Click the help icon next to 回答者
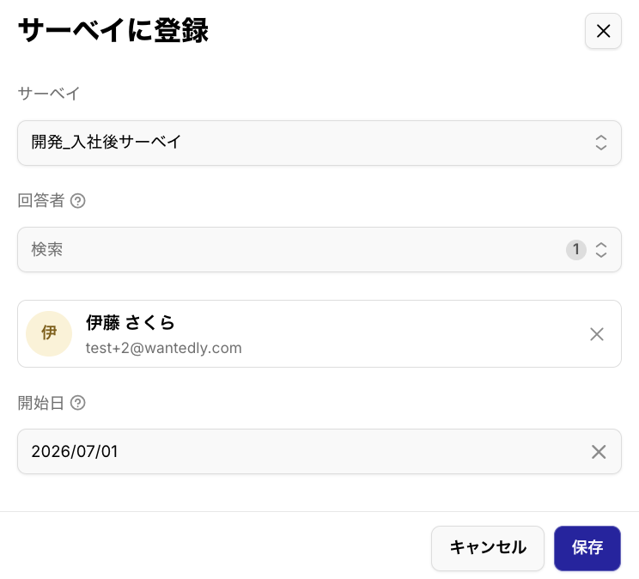The height and width of the screenshot is (579, 639). coord(78,201)
